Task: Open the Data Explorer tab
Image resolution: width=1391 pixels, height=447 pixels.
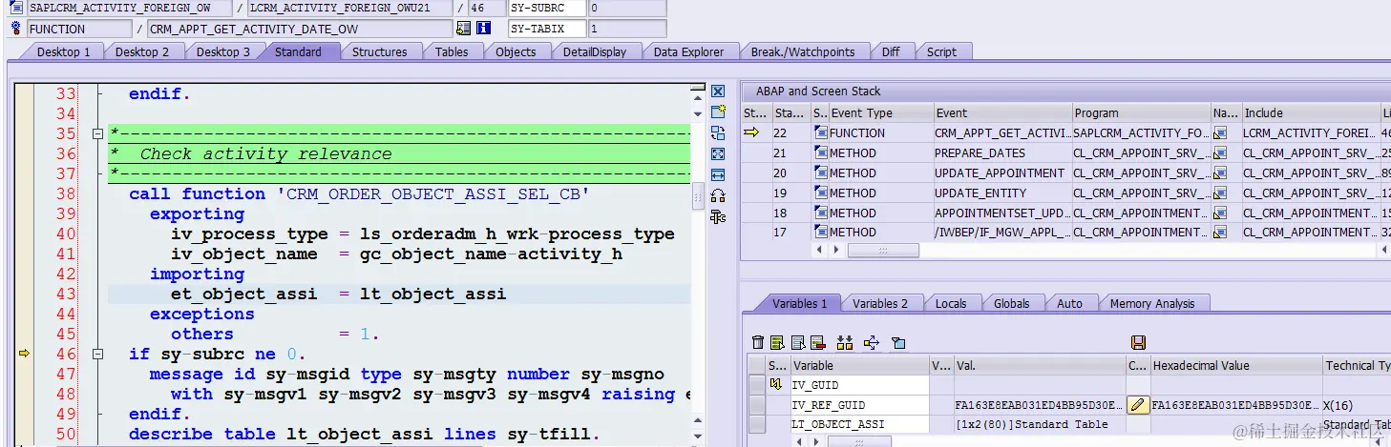Action: point(688,51)
